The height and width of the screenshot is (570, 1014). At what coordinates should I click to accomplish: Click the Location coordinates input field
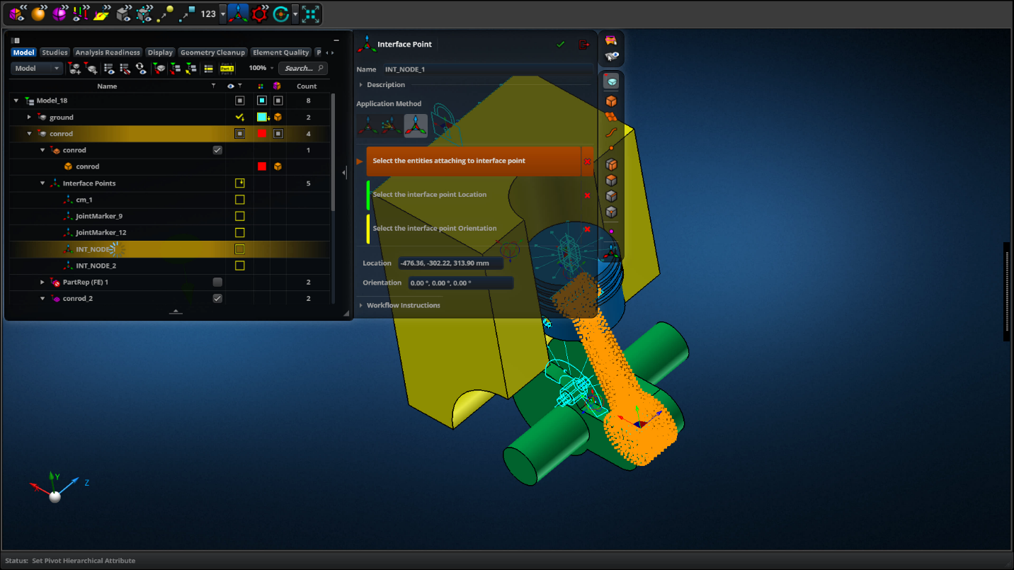pos(451,263)
